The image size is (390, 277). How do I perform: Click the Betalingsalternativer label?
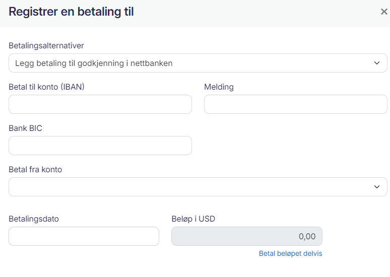pos(46,46)
